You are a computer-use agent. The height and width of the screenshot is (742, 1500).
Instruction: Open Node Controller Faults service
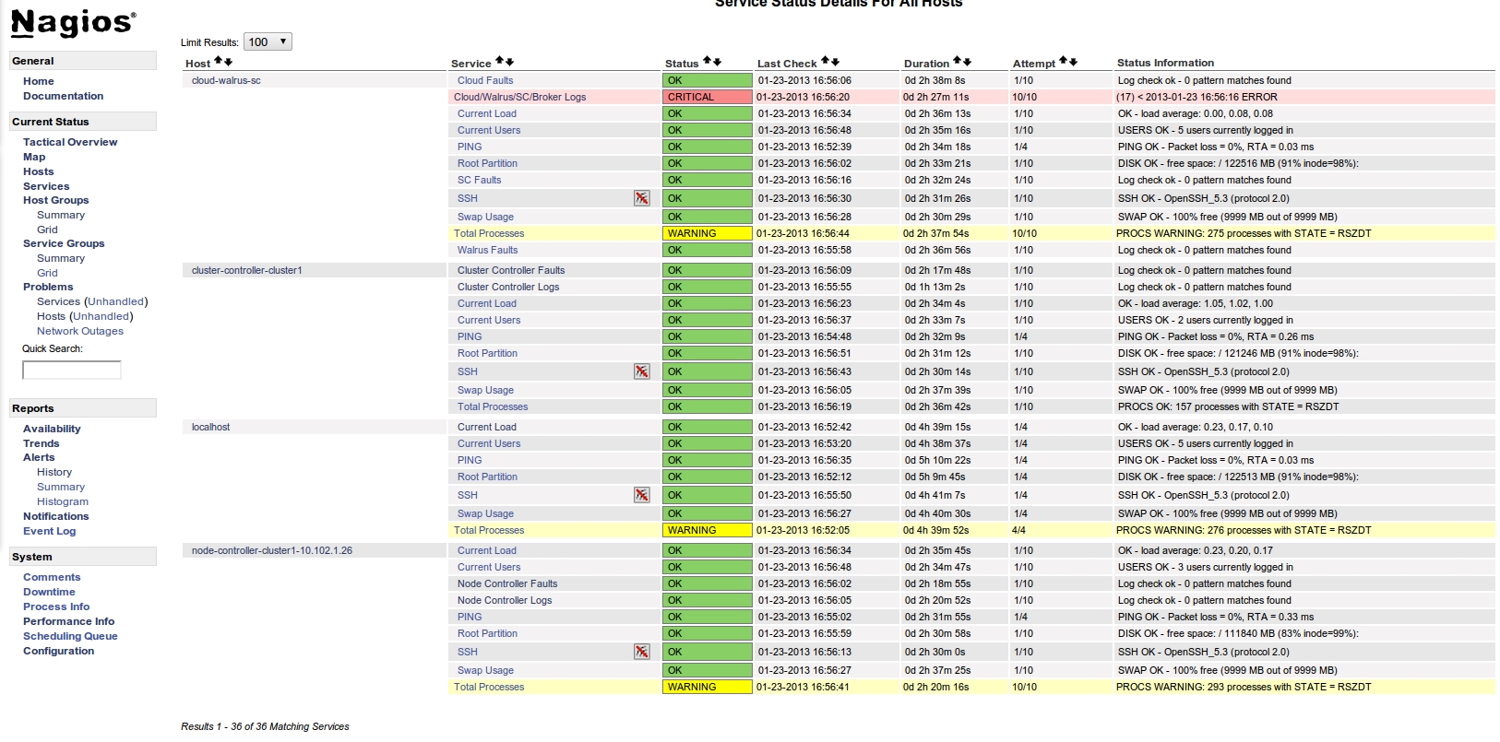pyautogui.click(x=507, y=583)
